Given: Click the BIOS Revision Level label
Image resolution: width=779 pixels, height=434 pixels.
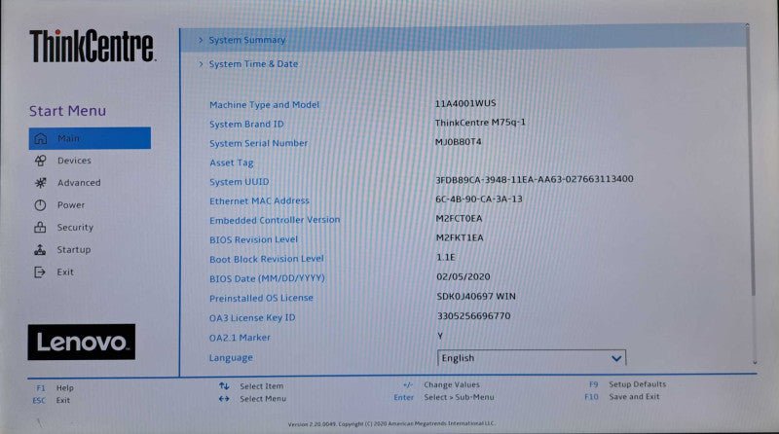Looking at the screenshot, I should (253, 239).
